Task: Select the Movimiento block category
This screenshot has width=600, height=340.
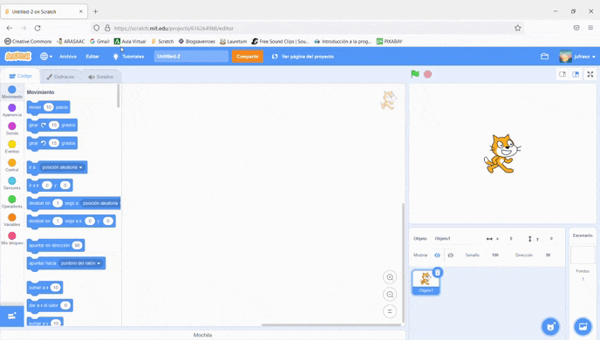Action: (12, 92)
